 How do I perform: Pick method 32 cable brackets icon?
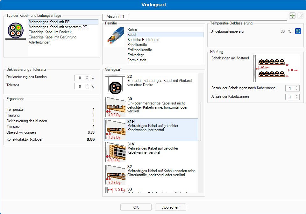[115, 175]
